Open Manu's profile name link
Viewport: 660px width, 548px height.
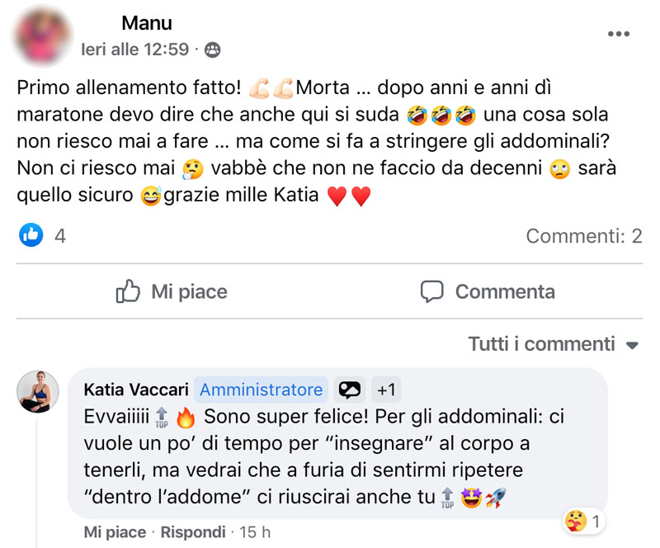pyautogui.click(x=147, y=23)
